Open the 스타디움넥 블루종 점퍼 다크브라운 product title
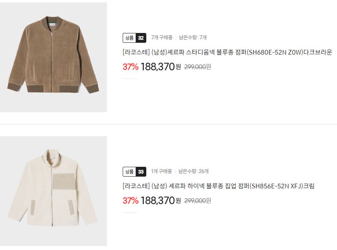Screen dimensions: 337x250 coord(227,52)
